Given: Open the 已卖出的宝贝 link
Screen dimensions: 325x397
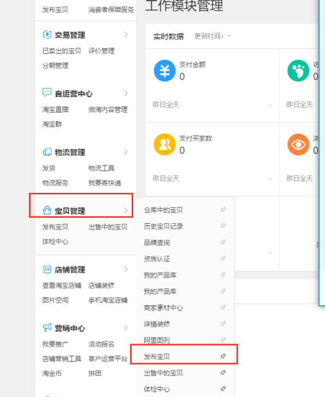Looking at the screenshot, I should pyautogui.click(x=62, y=51).
